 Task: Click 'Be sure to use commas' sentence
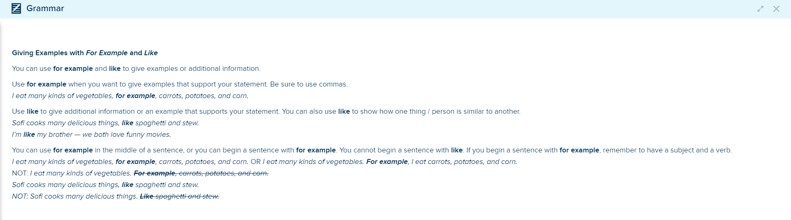[309, 84]
